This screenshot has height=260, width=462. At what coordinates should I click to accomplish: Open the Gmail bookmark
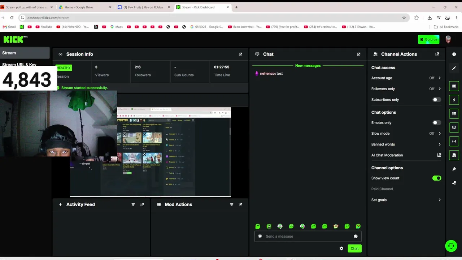(x=9, y=27)
